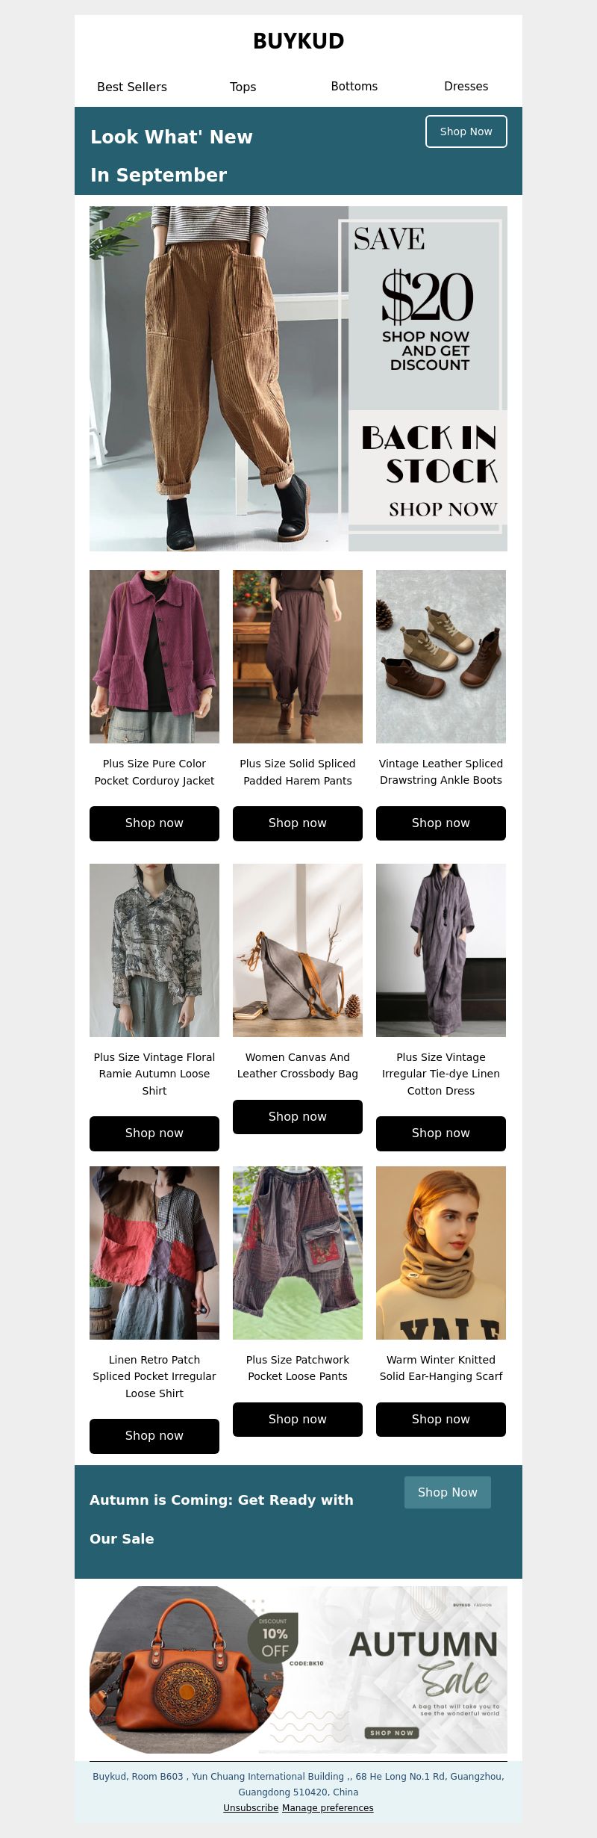
Task: Click the BUYKUD logo header
Action: pyautogui.click(x=298, y=41)
